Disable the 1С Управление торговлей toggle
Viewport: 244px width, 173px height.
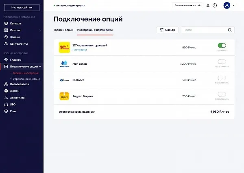222,45
